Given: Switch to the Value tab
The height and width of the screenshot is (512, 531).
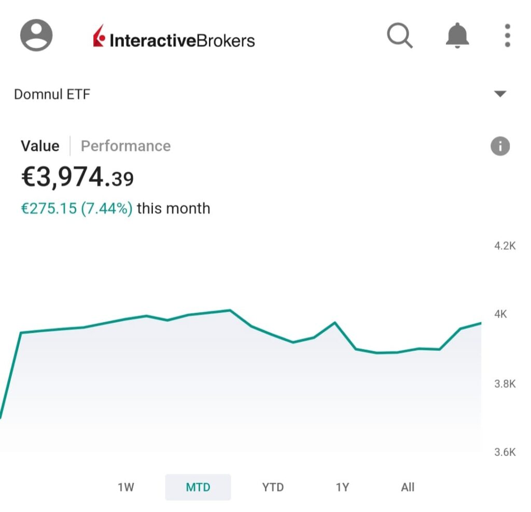Looking at the screenshot, I should tap(40, 146).
